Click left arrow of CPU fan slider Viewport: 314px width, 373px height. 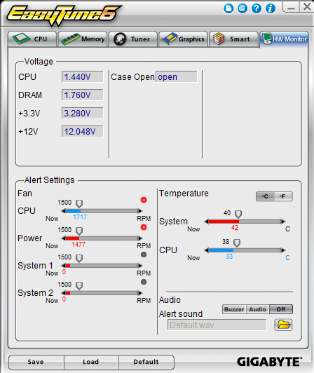coord(64,211)
